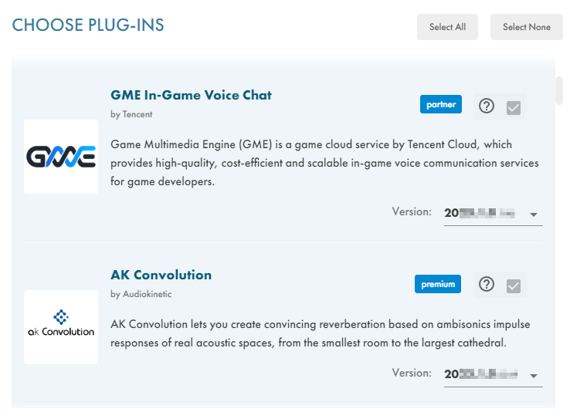Click the GME logo thumbnail

[x=61, y=157]
